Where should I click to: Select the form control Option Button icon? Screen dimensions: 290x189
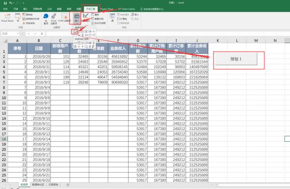[x=94, y=31]
